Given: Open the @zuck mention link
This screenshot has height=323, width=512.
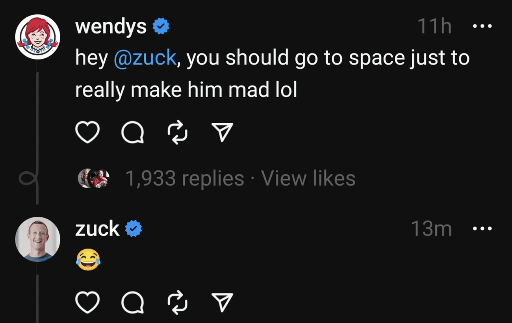Looking at the screenshot, I should tap(145, 58).
